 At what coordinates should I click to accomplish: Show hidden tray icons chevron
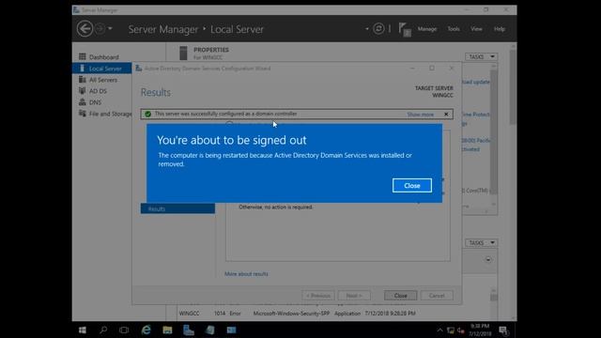point(439,330)
